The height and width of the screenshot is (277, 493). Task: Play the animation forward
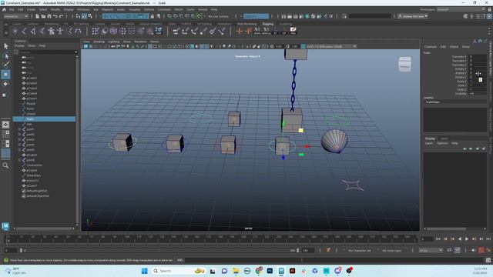click(467, 239)
